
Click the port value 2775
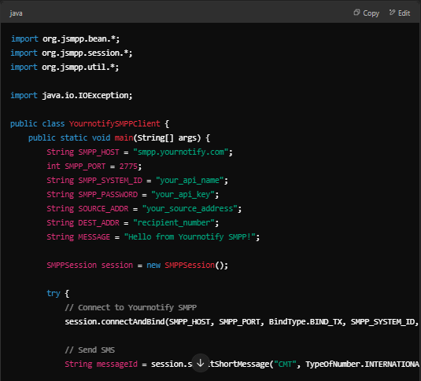128,167
